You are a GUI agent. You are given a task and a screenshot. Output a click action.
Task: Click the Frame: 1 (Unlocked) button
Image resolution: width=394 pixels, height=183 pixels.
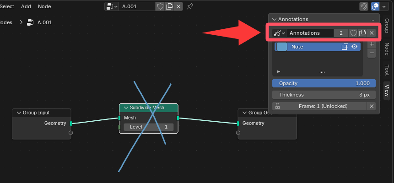click(323, 106)
